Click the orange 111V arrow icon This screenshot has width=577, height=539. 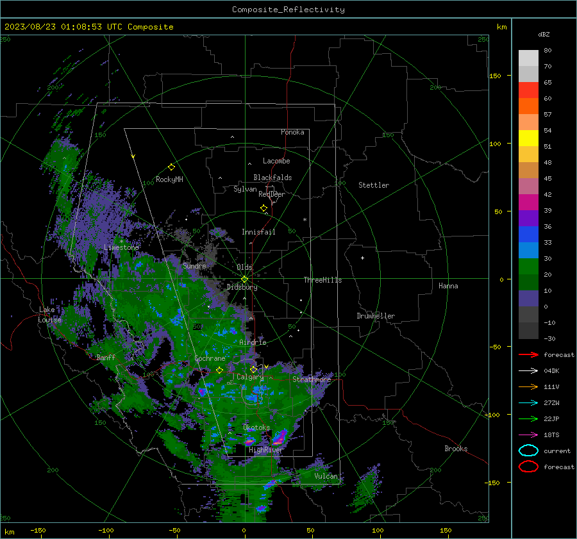click(528, 386)
